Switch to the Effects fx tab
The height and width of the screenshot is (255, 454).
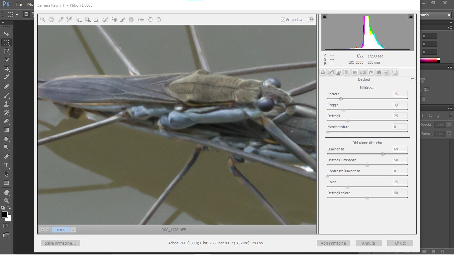pos(371,72)
